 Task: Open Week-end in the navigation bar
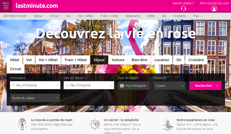tap(133, 16)
